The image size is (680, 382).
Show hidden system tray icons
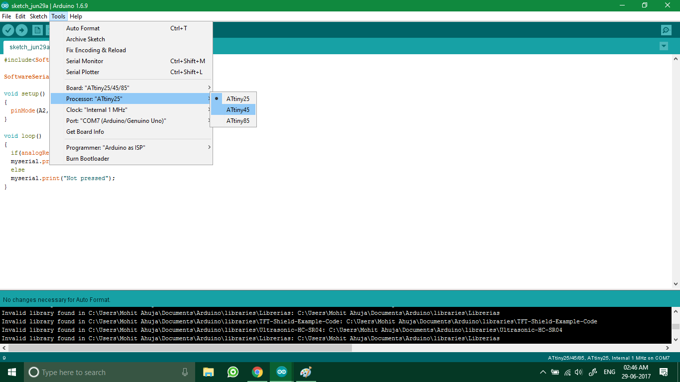pyautogui.click(x=543, y=372)
